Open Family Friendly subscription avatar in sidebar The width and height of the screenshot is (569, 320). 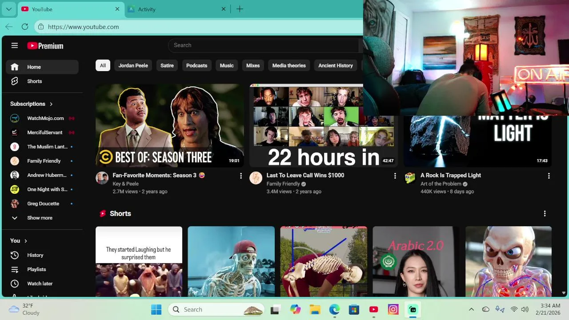[15, 161]
